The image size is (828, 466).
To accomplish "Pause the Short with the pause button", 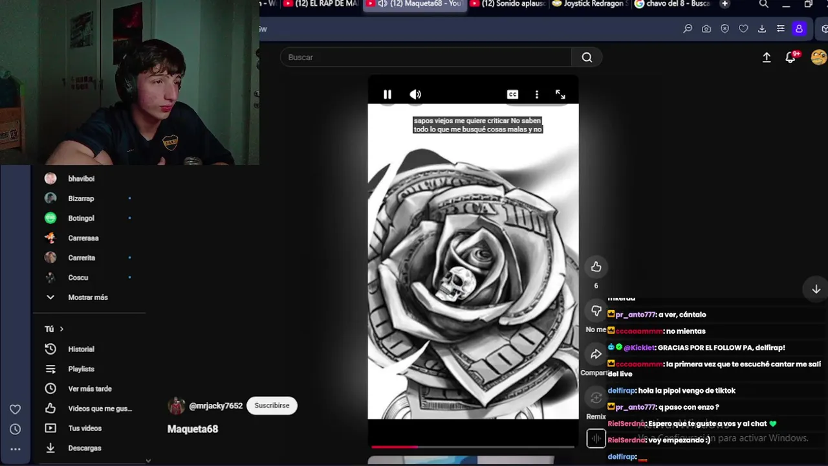I will [387, 94].
